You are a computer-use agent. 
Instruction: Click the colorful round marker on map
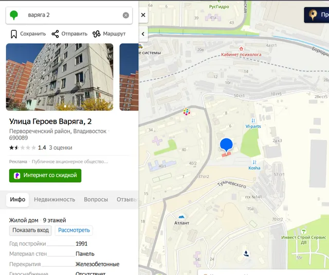[x=187, y=111]
